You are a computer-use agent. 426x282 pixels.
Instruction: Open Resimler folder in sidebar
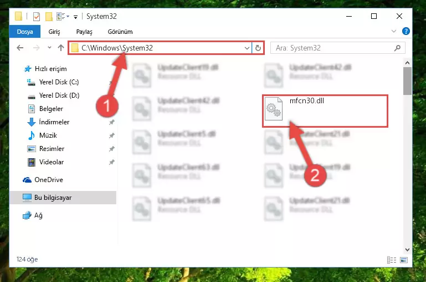tap(52, 149)
